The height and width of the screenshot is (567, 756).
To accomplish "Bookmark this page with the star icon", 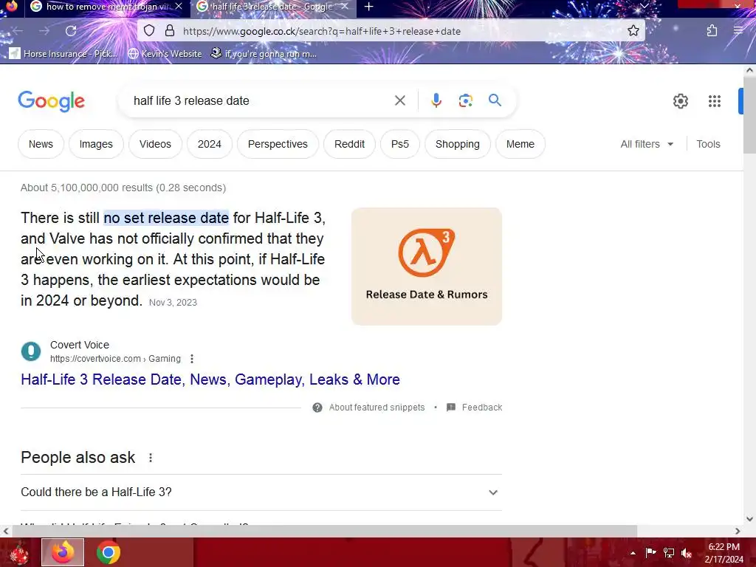I will 633,31.
